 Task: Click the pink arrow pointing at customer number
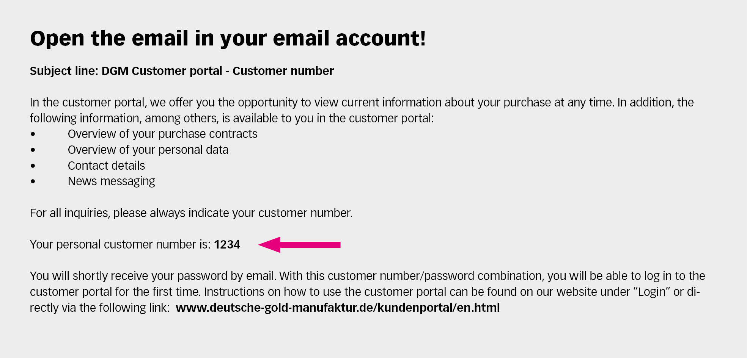300,245
